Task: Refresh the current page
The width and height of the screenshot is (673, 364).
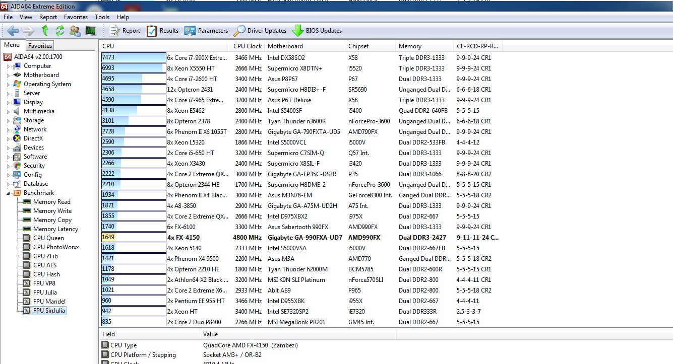Action: coord(60,31)
